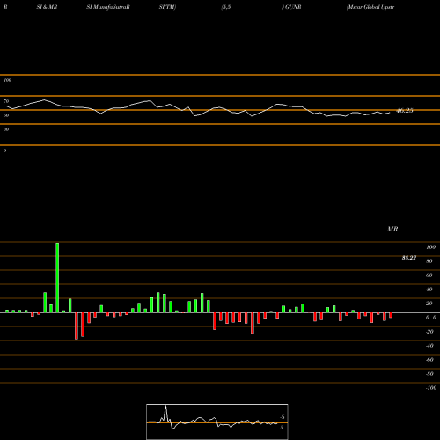This screenshot has height=440, width=440.
Task: Click the MR axis label '-60'
Action: pos(429,360)
